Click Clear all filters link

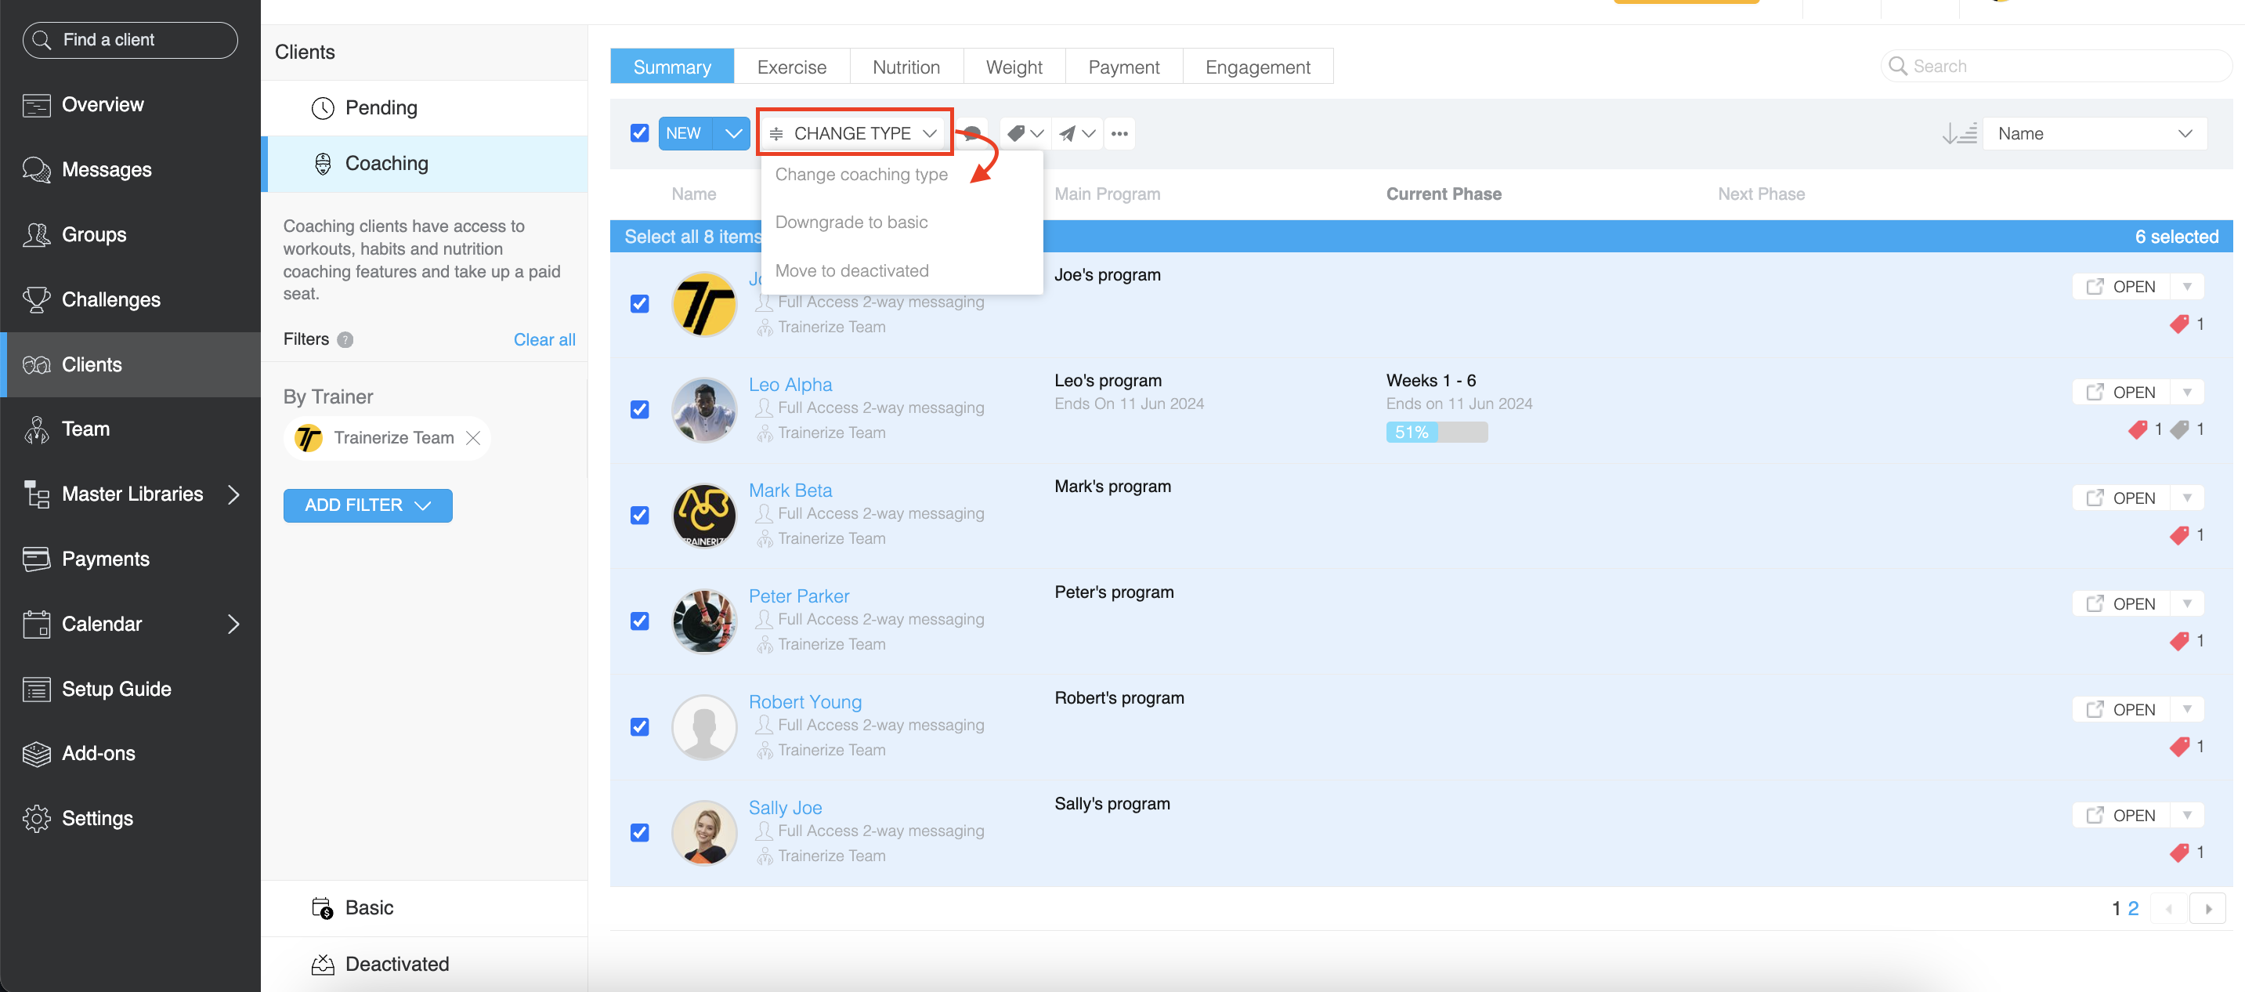544,340
